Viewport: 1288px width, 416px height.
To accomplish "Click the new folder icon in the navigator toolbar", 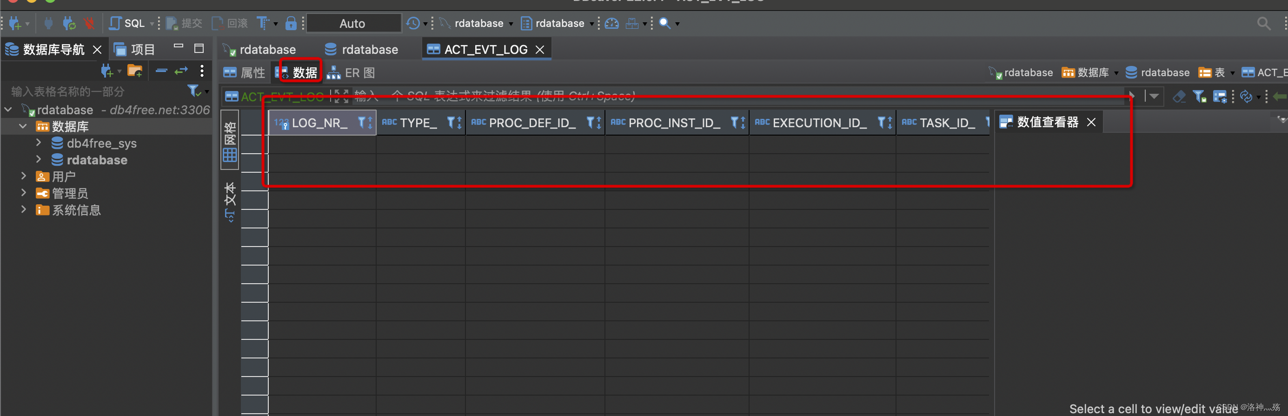I will pyautogui.click(x=135, y=71).
